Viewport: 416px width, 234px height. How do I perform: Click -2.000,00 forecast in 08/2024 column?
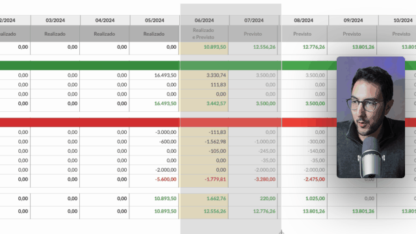coord(315,170)
